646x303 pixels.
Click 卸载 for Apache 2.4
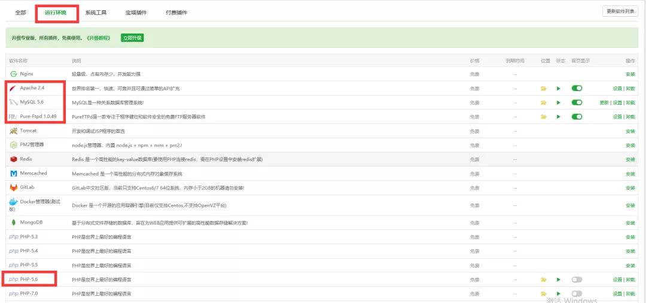[x=630, y=89]
